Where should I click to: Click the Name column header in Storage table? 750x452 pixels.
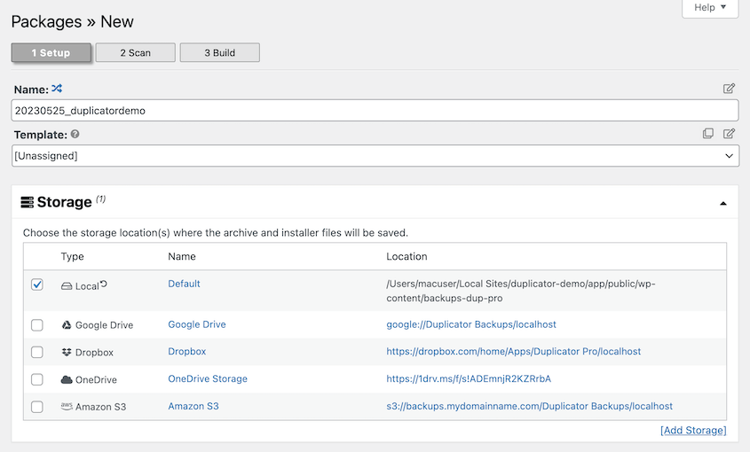[x=182, y=257]
